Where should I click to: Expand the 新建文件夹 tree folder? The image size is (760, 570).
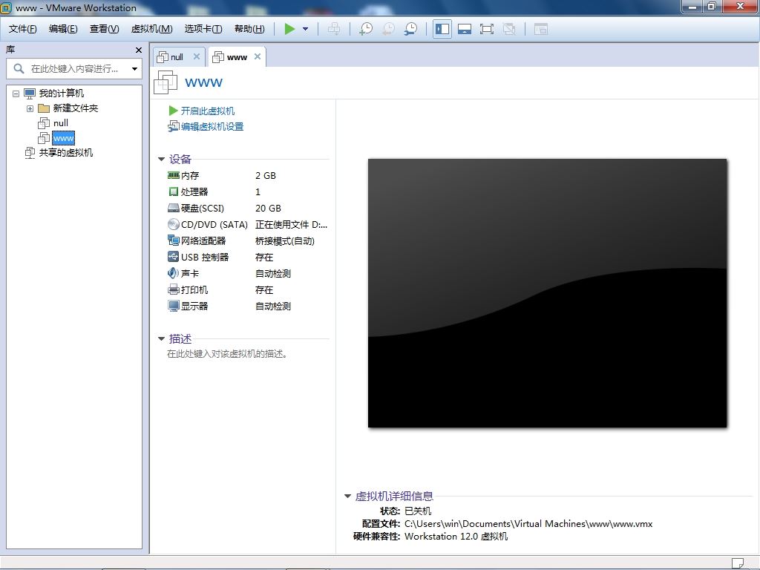30,108
